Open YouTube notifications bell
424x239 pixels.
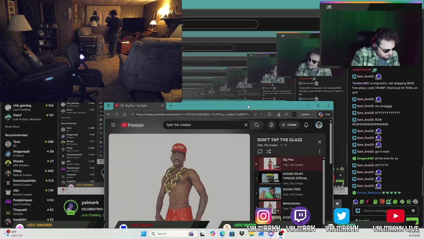coord(306,125)
